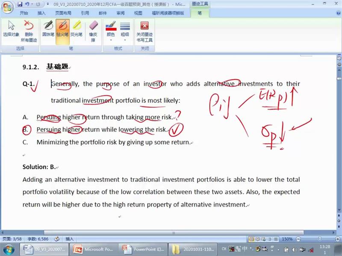342x256 pixels.
Task: Click answer option C 'Minimizing the portfolio risk'
Action: (113, 142)
